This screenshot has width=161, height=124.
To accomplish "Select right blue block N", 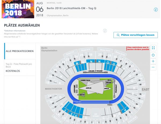I will pos(99,61).
